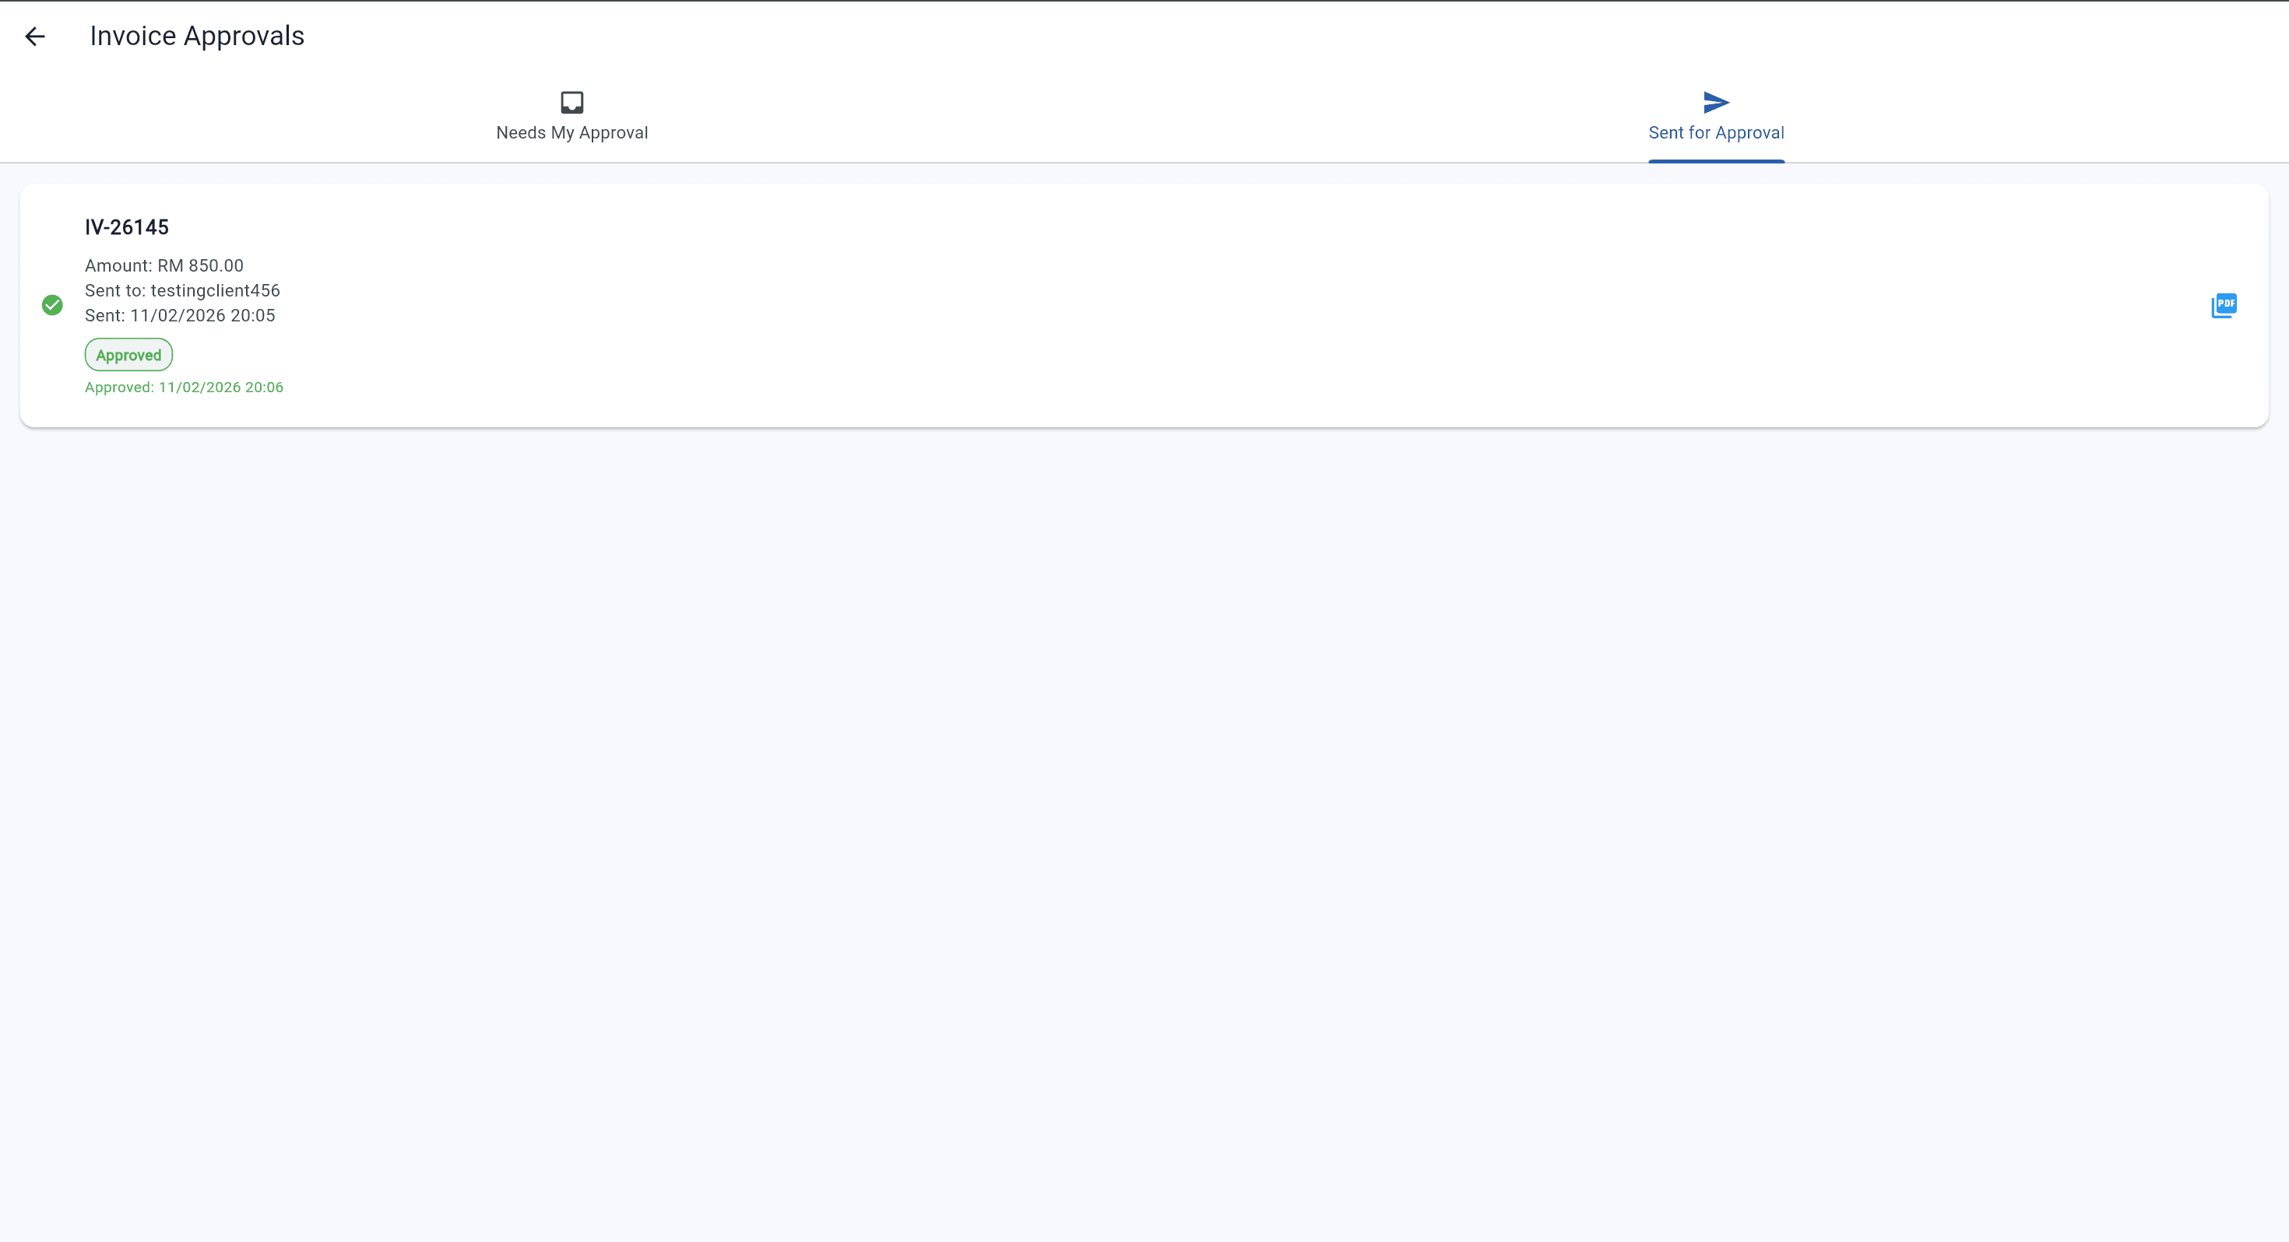
Task: Click the Sent: 11/02/2026 20:05 line
Action: [x=180, y=315]
